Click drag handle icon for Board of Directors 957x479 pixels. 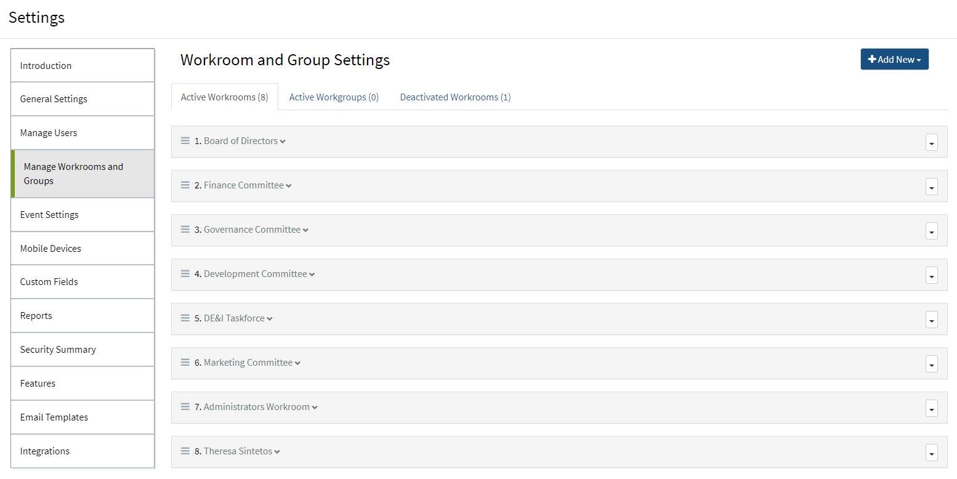point(185,140)
